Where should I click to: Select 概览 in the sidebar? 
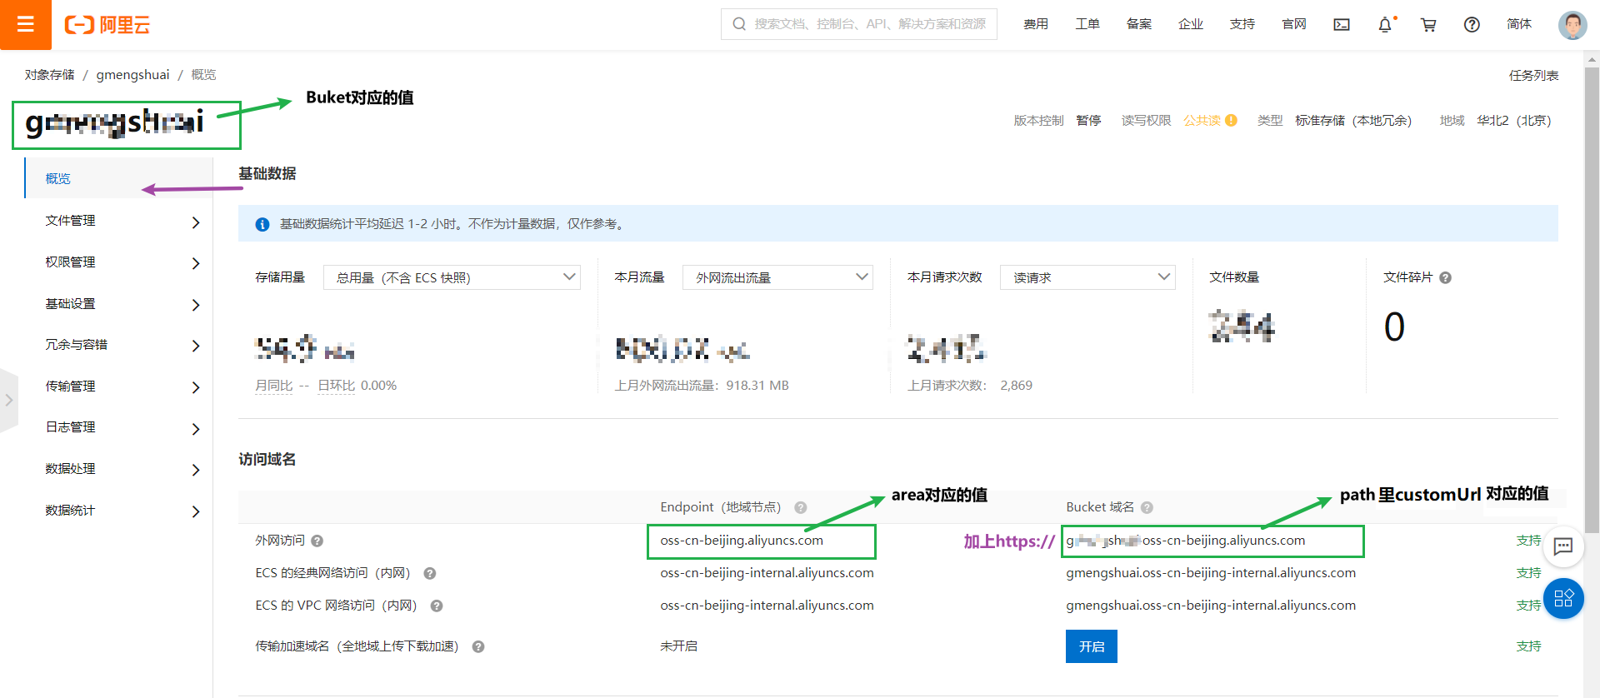click(119, 178)
